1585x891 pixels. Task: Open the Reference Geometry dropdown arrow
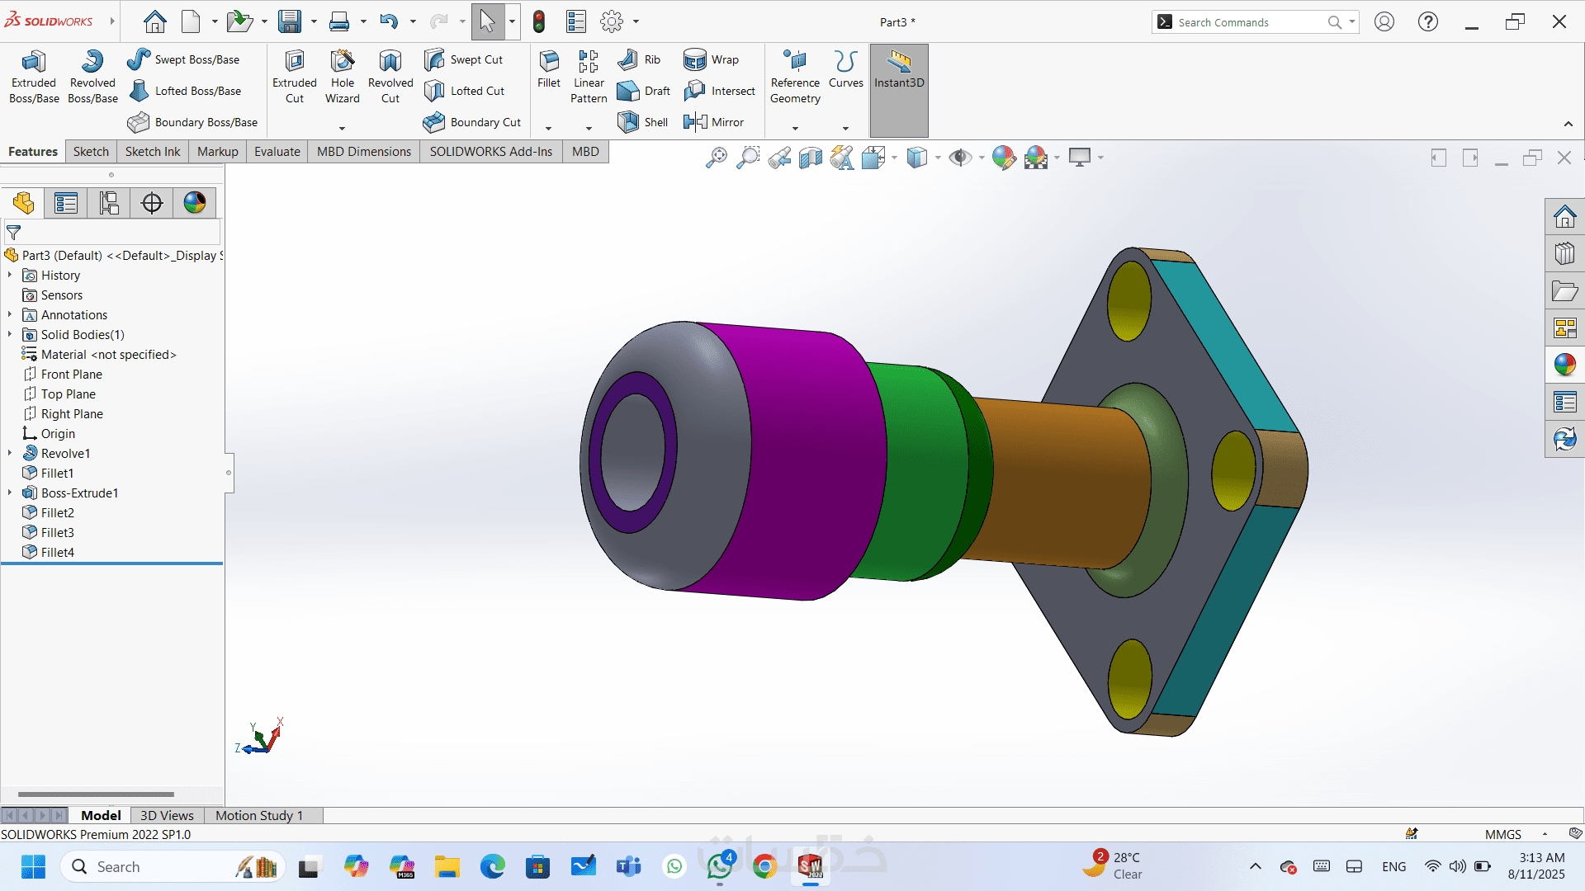click(x=795, y=128)
